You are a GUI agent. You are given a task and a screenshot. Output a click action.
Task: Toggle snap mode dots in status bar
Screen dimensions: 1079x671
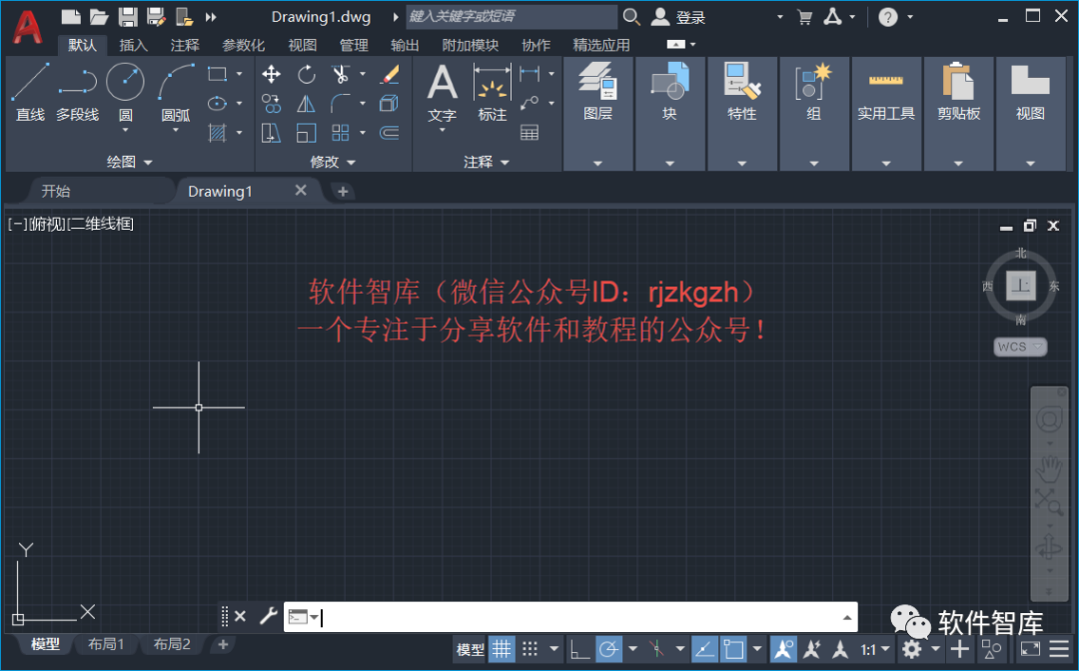point(530,648)
